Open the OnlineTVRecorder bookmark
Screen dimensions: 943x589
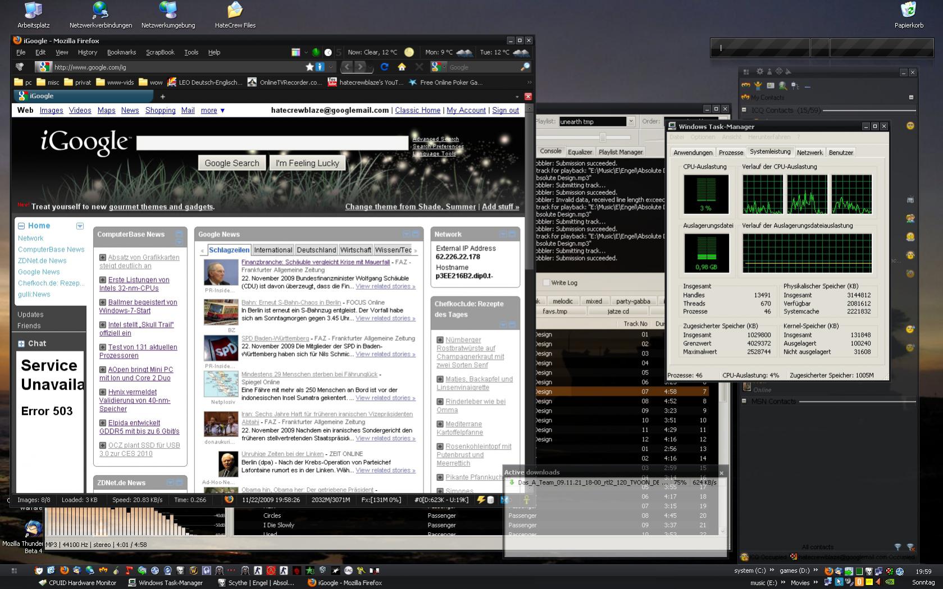pos(285,82)
